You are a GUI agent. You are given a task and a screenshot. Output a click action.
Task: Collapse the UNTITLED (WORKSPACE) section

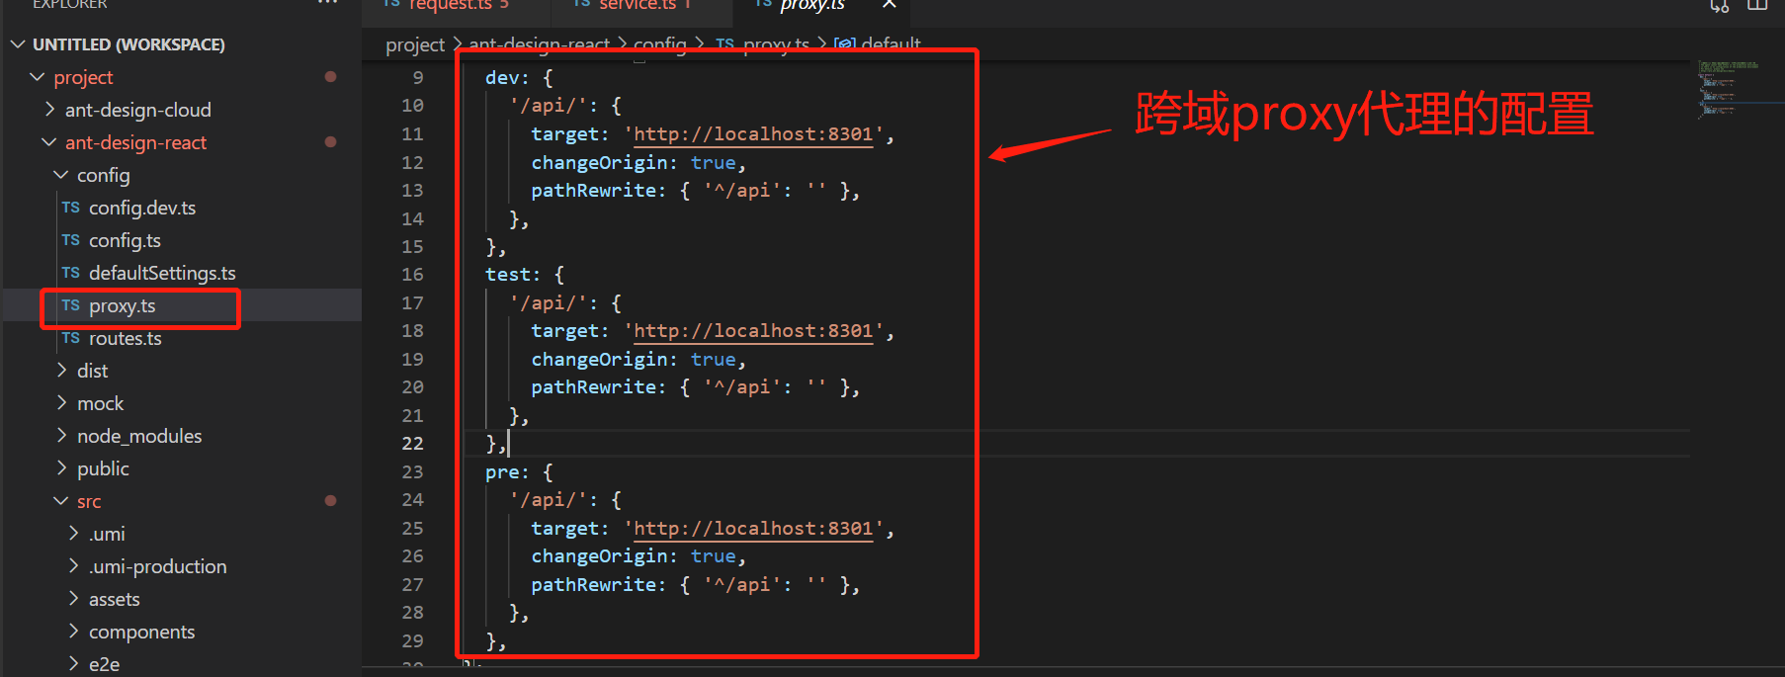point(20,44)
